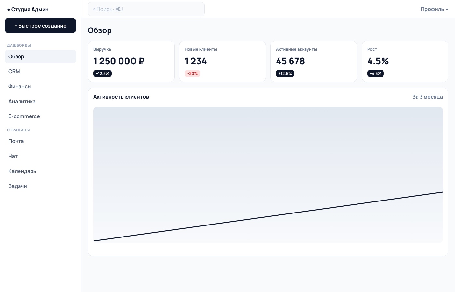This screenshot has width=455, height=292.
Task: Click the -20% red badge
Action: click(192, 74)
